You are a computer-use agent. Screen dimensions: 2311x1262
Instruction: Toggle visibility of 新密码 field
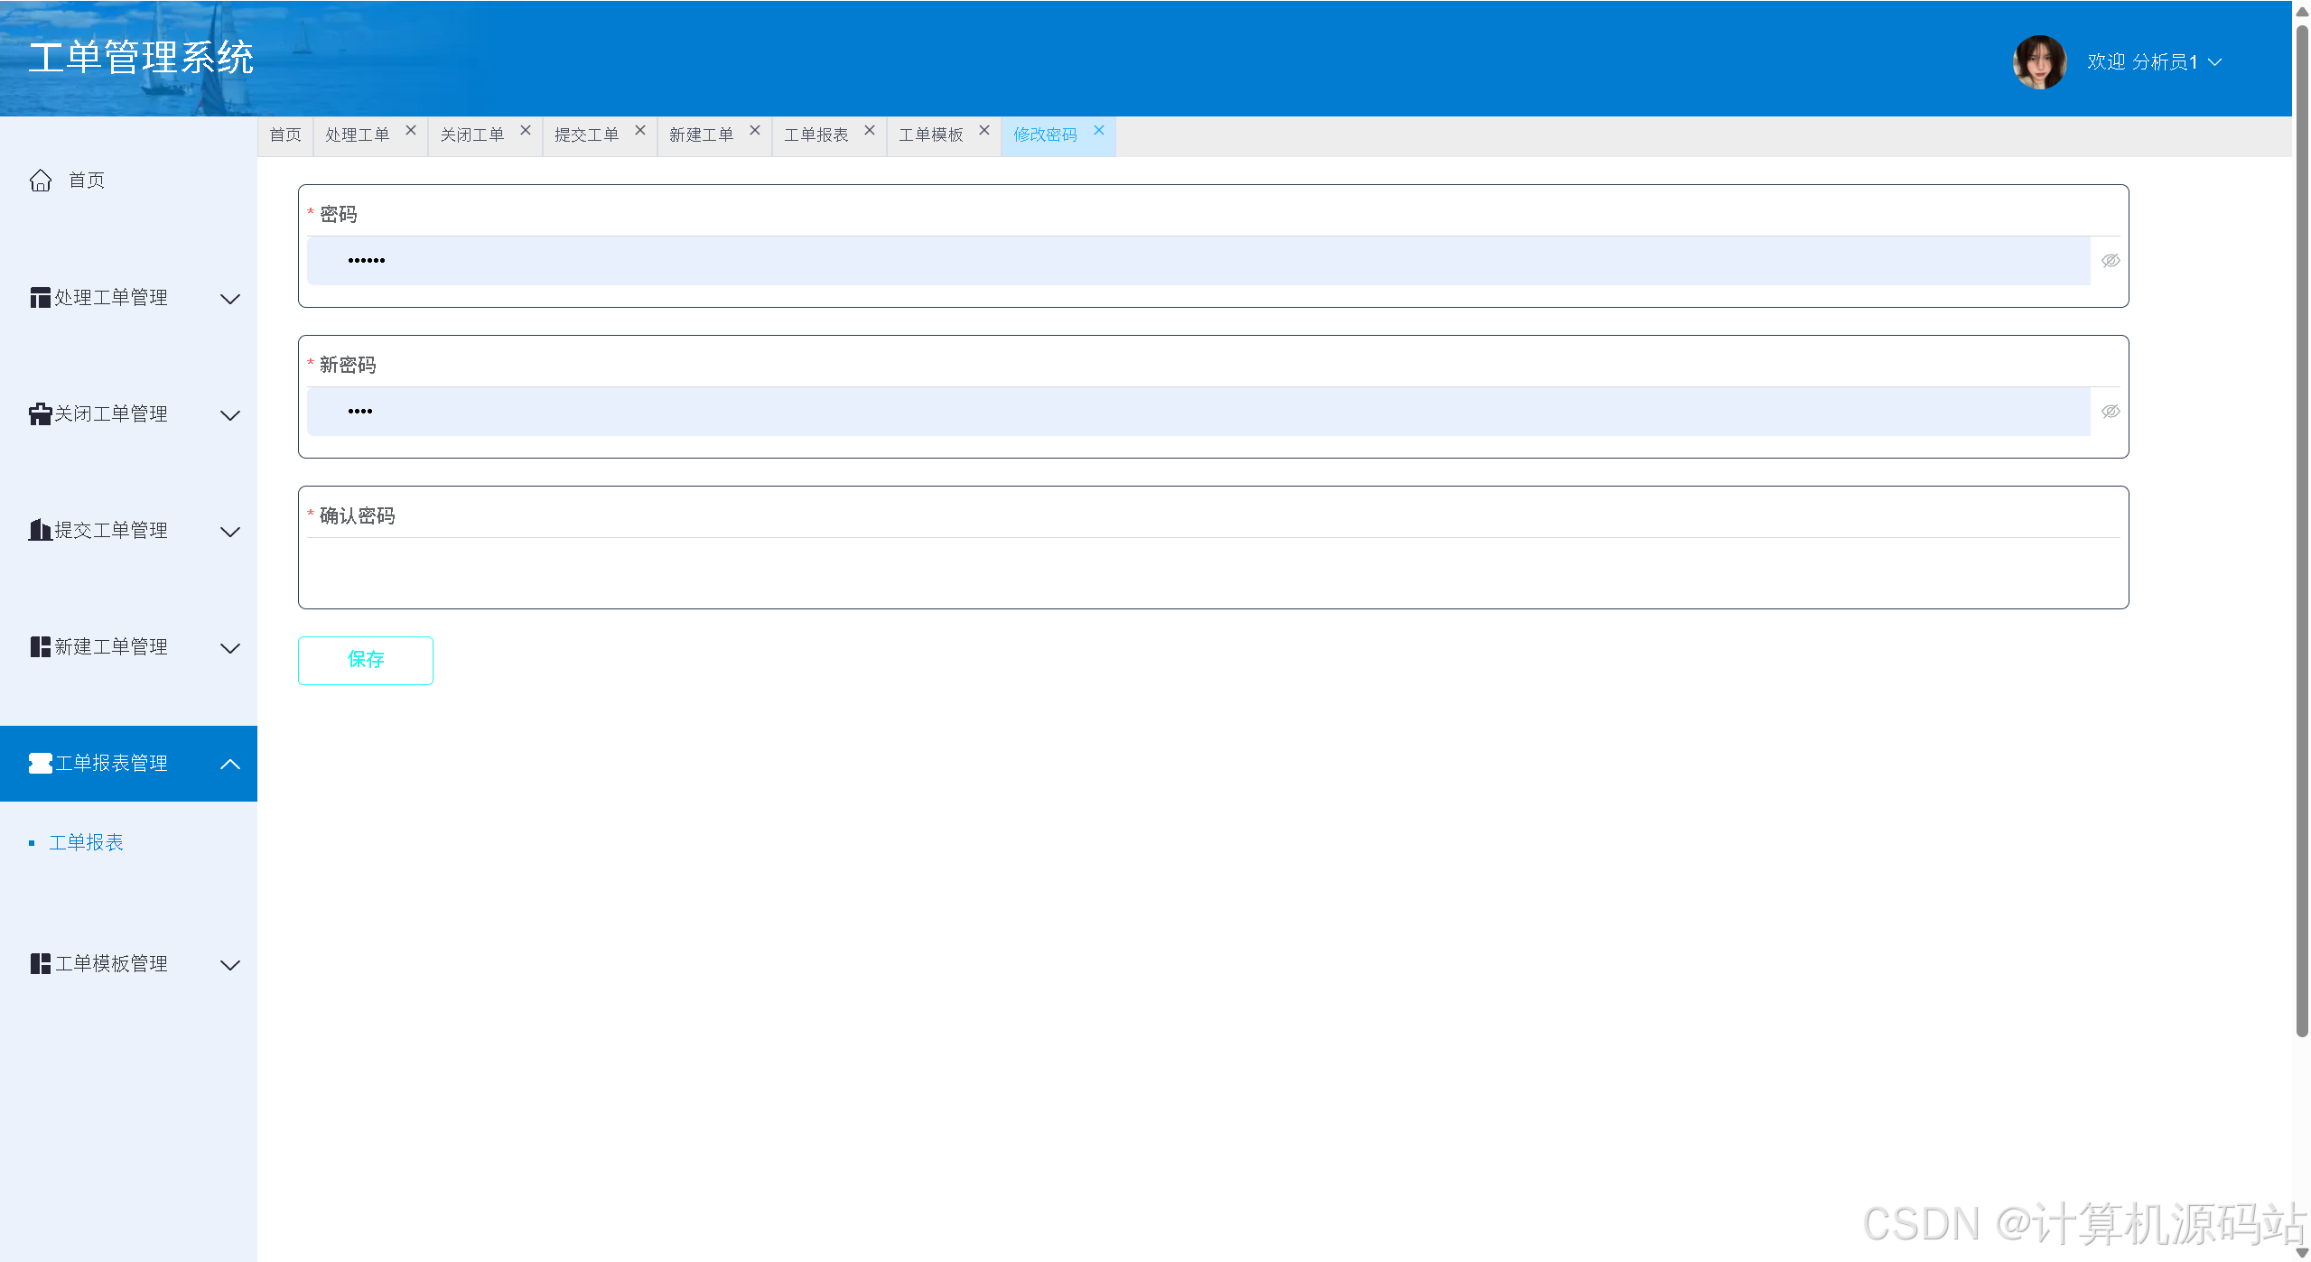(x=2110, y=412)
